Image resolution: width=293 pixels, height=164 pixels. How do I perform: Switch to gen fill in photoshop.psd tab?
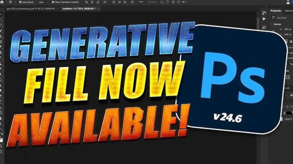pyautogui.click(x=31, y=9)
